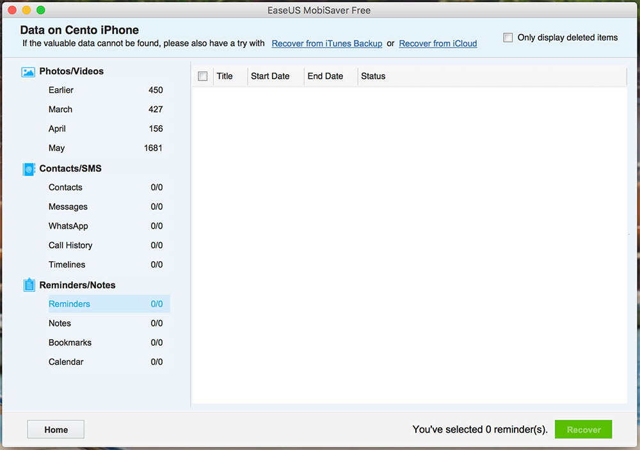Screen dimensions: 640x450
Task: Click the 450 count next to Earlier
Action: click(x=156, y=90)
